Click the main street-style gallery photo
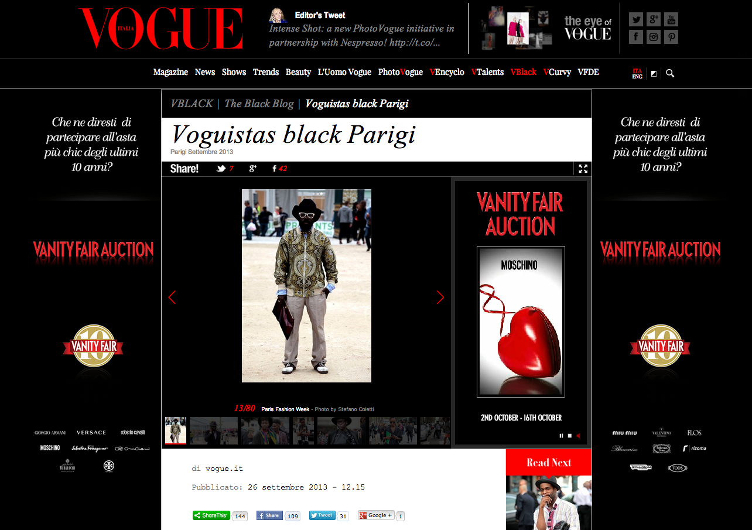The height and width of the screenshot is (530, 752). pos(306,286)
